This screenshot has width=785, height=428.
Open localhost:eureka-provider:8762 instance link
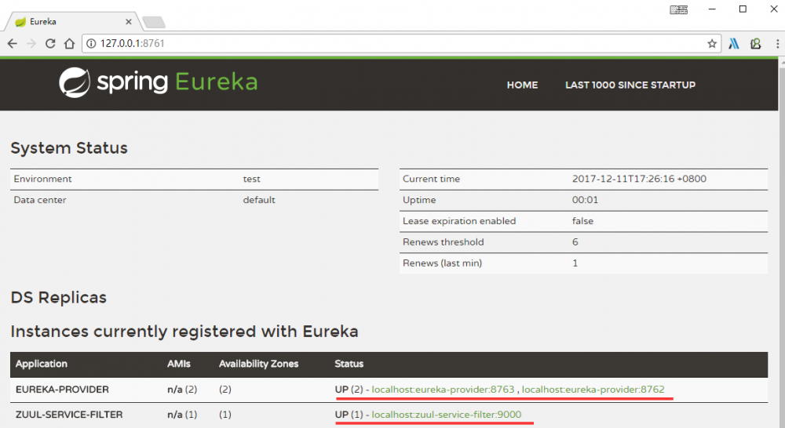593,390
